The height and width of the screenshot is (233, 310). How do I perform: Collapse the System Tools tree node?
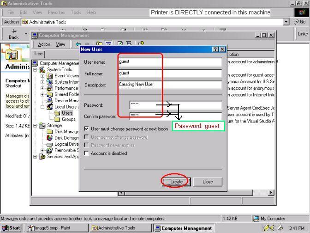point(36,70)
